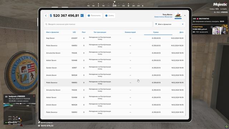Click the table's vertical scrollbar
Viewport: 229px width, 129px height.
[185, 75]
